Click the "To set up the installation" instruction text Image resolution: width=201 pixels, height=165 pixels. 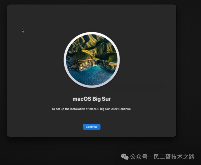92,109
